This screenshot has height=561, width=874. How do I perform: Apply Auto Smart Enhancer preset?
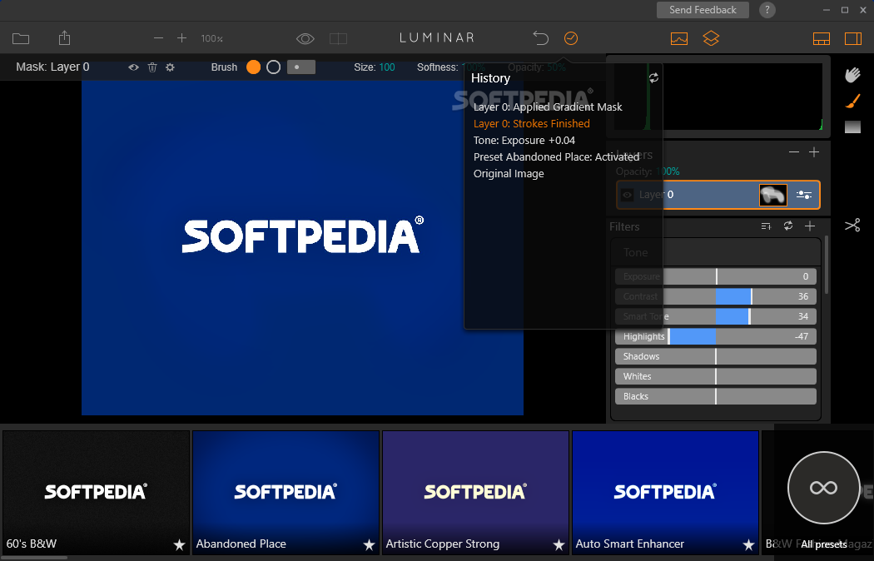(x=665, y=493)
